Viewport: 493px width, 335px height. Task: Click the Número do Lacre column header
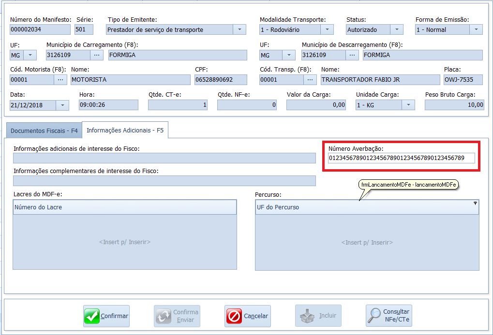click(x=124, y=207)
